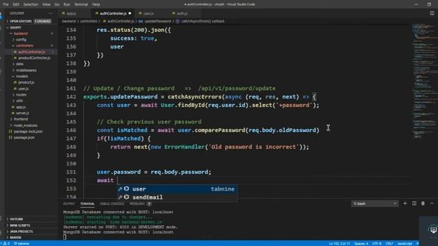Image resolution: width=438 pixels, height=246 pixels.
Task: Create a new terminal with plus icon
Action: [x=404, y=204]
